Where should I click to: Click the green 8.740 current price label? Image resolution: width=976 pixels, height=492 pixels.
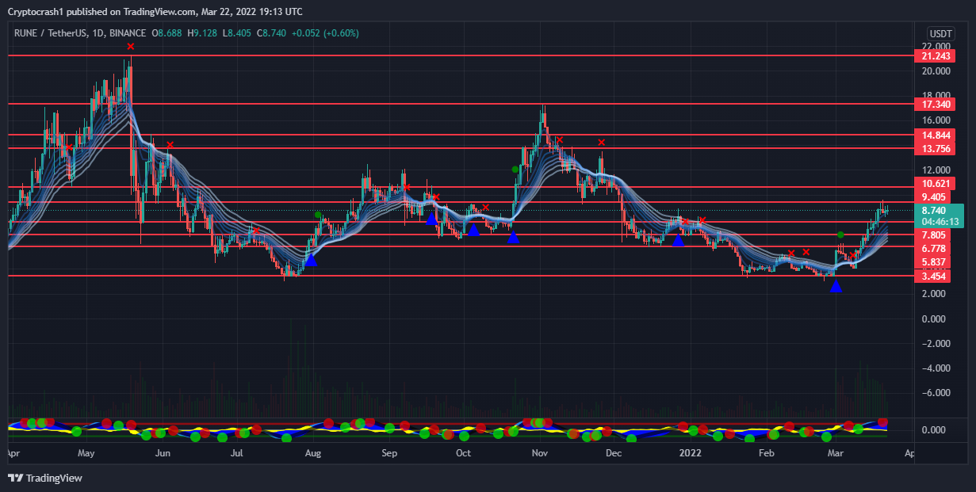[935, 211]
